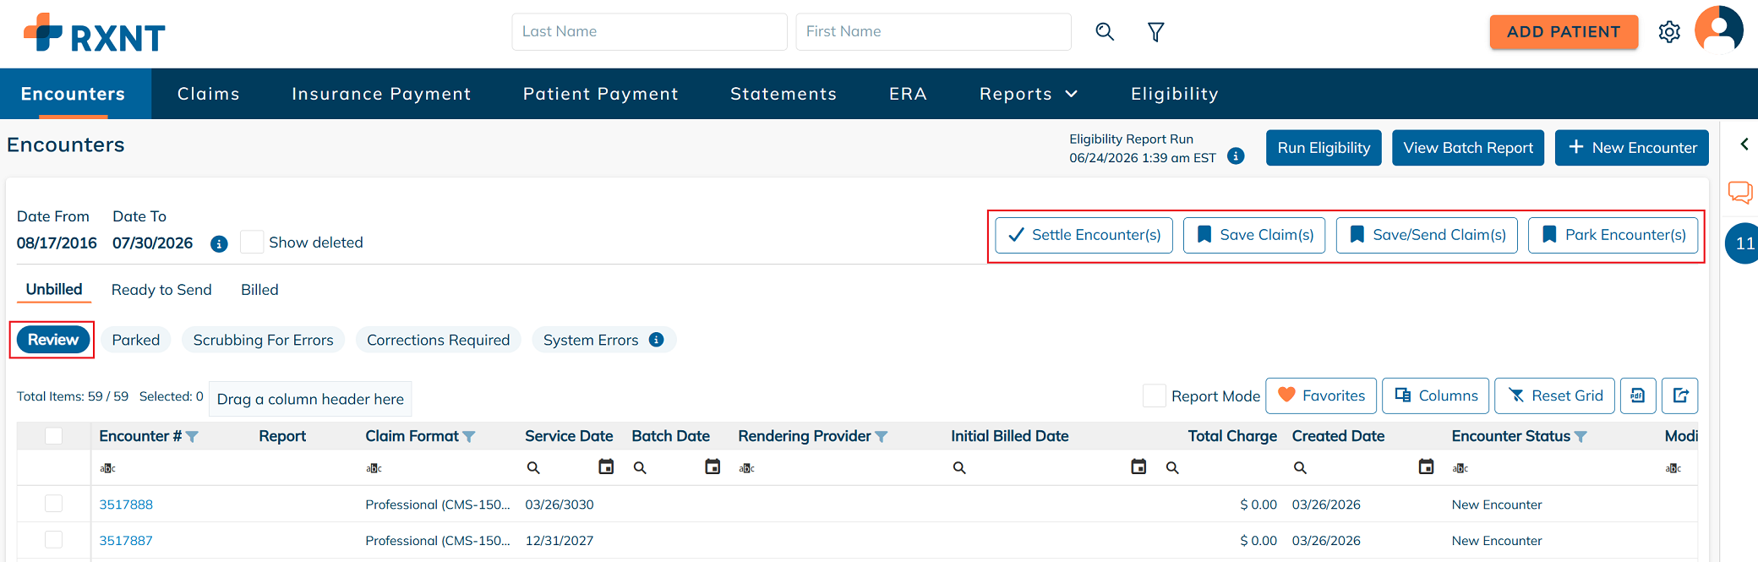
Task: Open the settings gear icon
Action: pyautogui.click(x=1669, y=32)
